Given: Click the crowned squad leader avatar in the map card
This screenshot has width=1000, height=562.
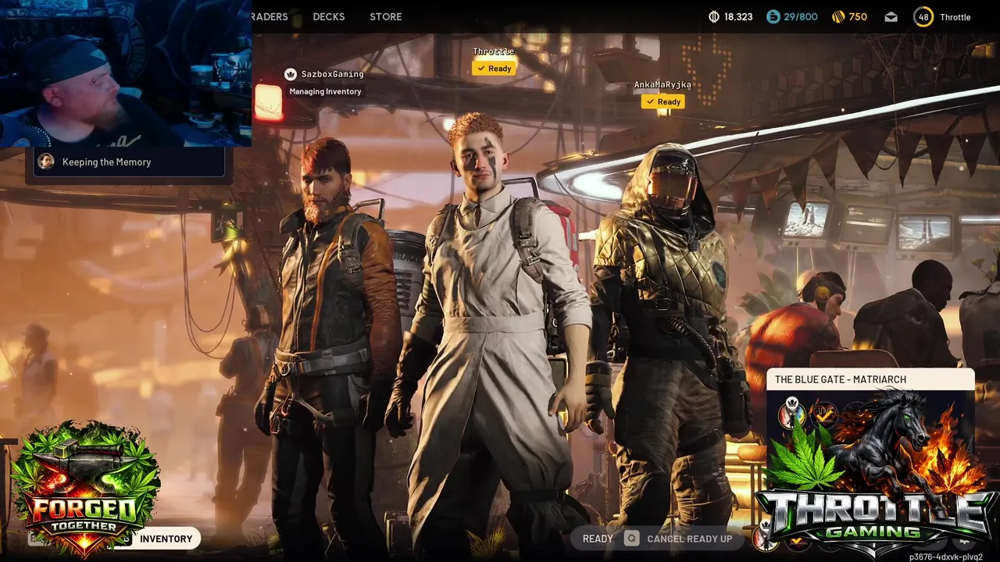Looking at the screenshot, I should tap(792, 414).
